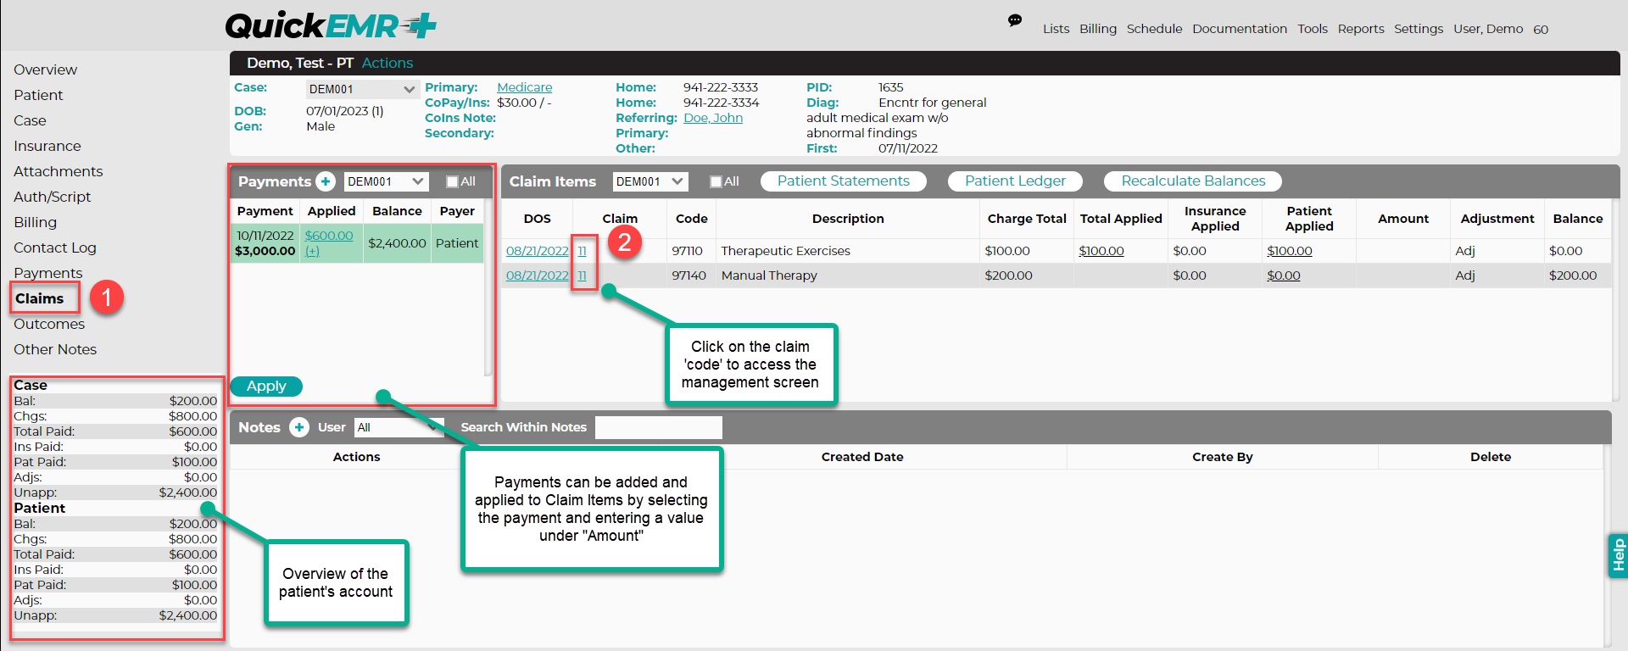Click the Description column header in Claim Items
This screenshot has width=1628, height=651.
(x=848, y=219)
